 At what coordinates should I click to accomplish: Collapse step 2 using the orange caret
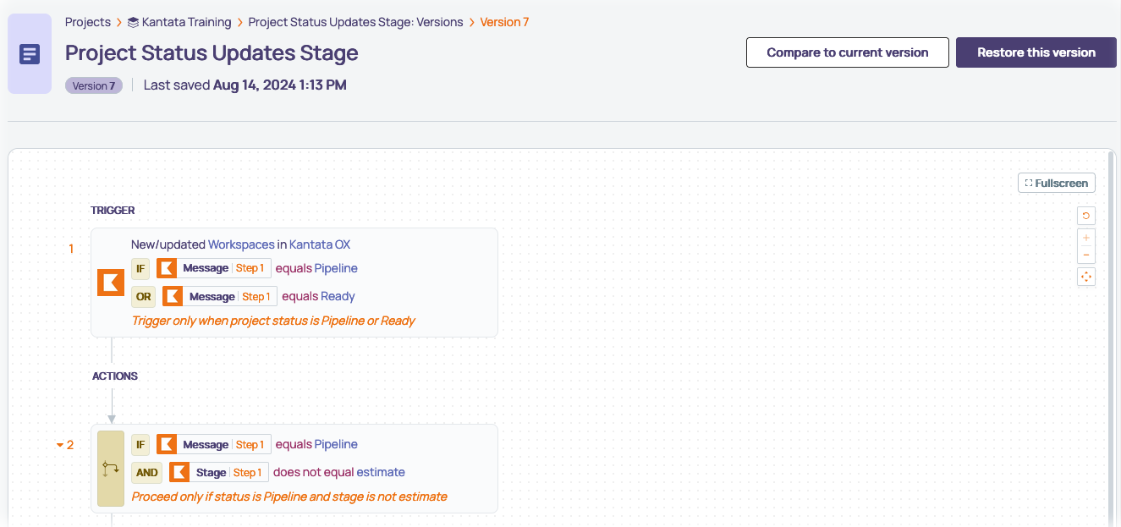pos(60,445)
